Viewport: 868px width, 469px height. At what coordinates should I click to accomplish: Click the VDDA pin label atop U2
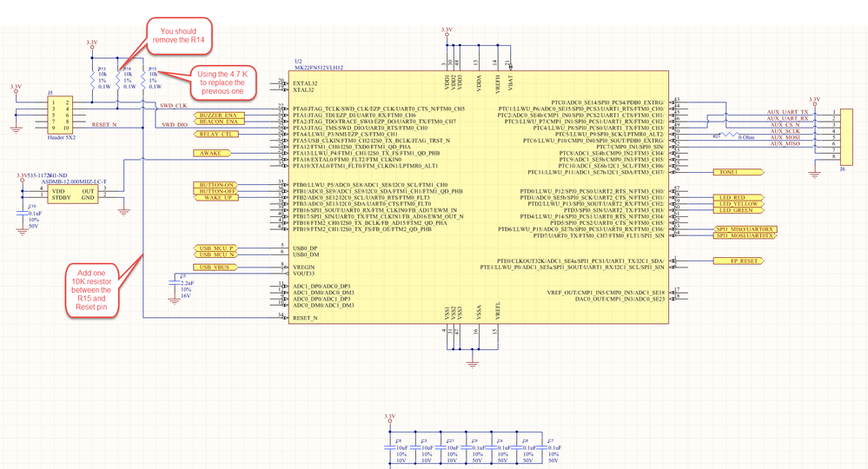coord(479,83)
